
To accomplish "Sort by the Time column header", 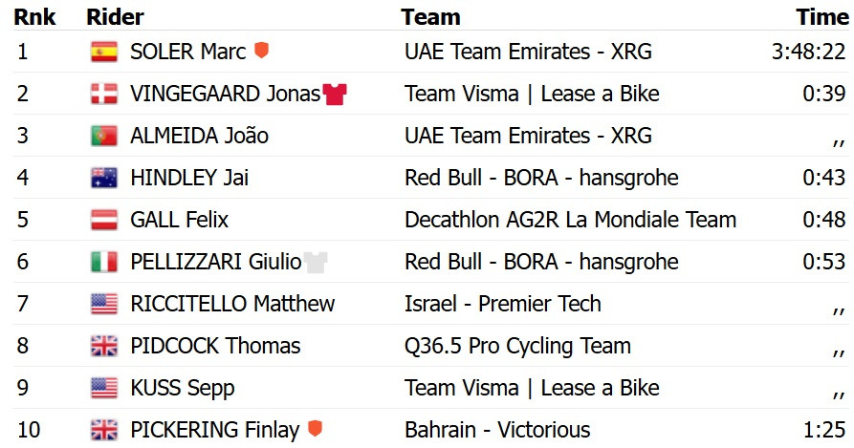I will (822, 17).
